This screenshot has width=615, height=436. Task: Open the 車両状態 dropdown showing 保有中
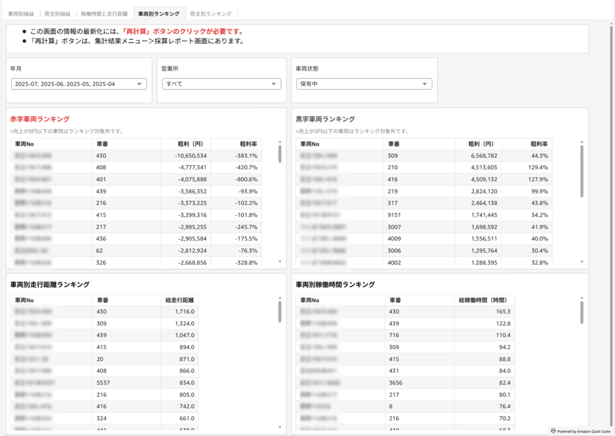point(364,84)
